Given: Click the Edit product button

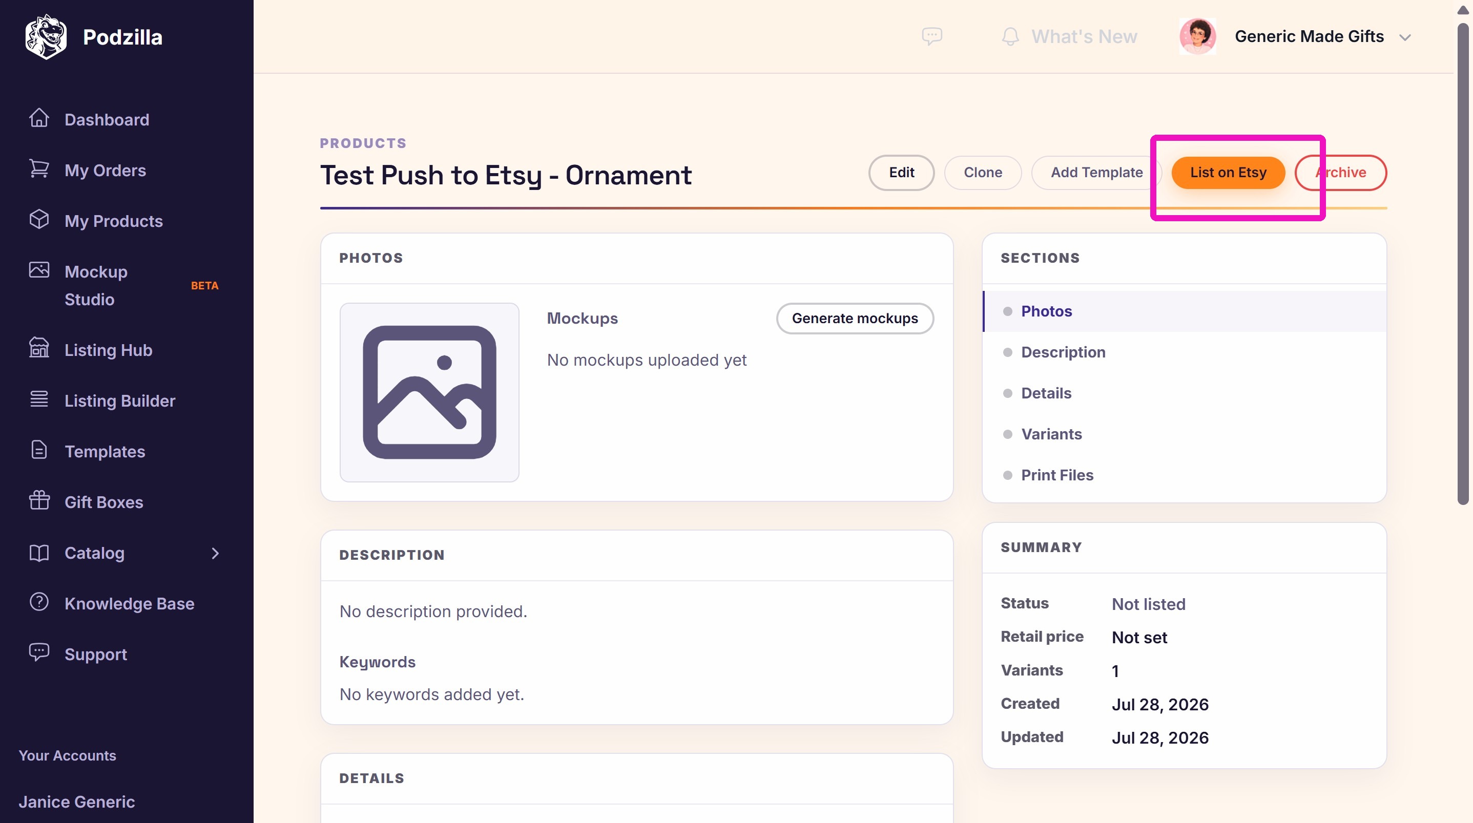Looking at the screenshot, I should (902, 173).
